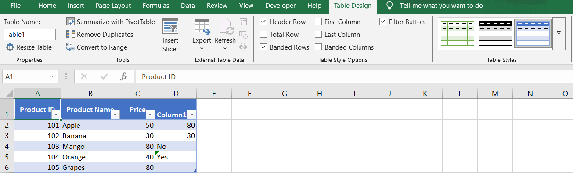Select the cell containing Yes
573x173 pixels.
click(176, 157)
